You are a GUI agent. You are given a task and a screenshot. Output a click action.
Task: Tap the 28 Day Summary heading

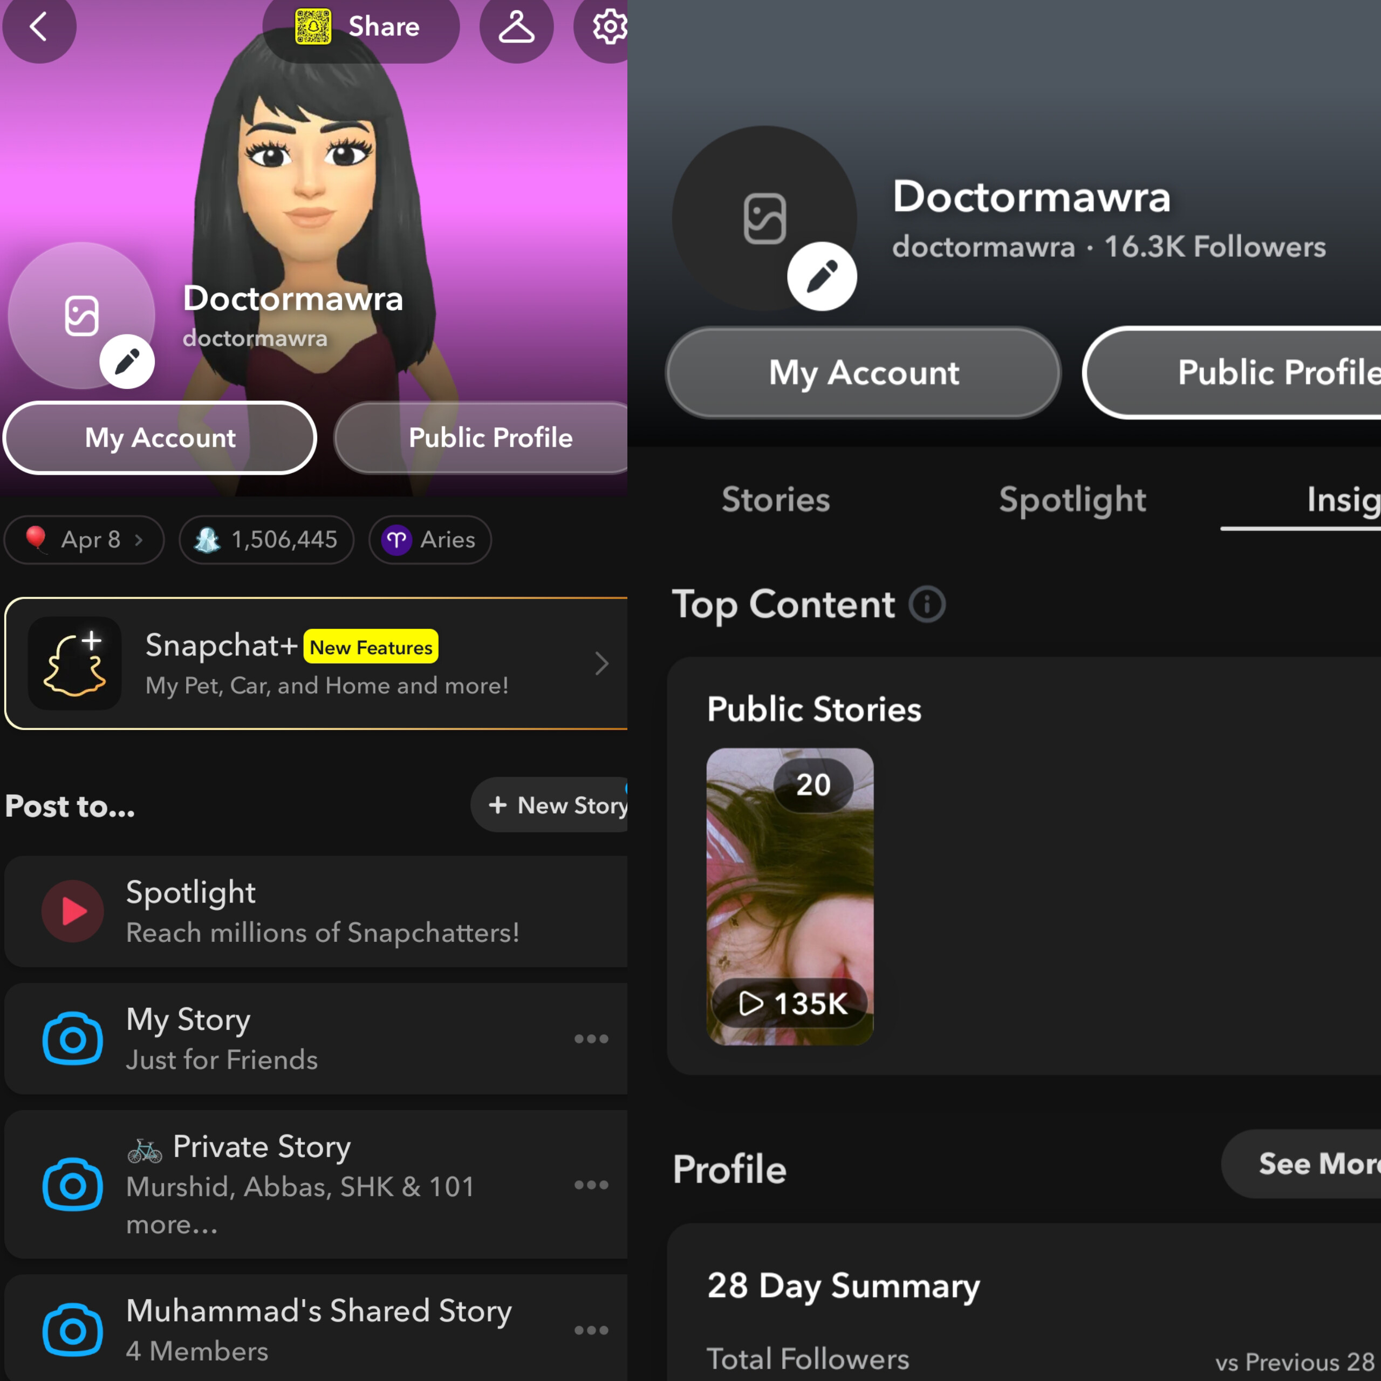(x=844, y=1286)
